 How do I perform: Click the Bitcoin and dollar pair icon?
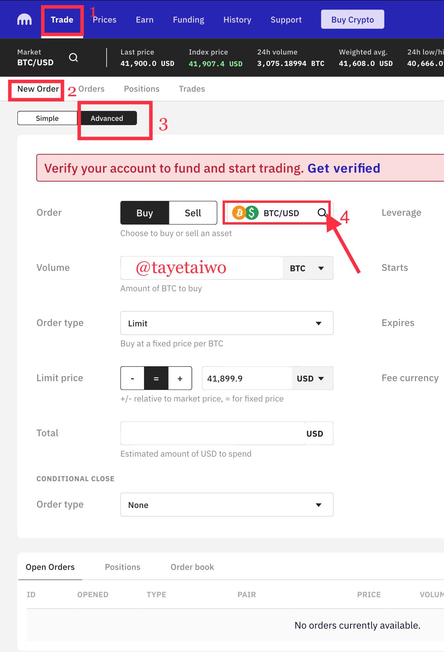(245, 213)
